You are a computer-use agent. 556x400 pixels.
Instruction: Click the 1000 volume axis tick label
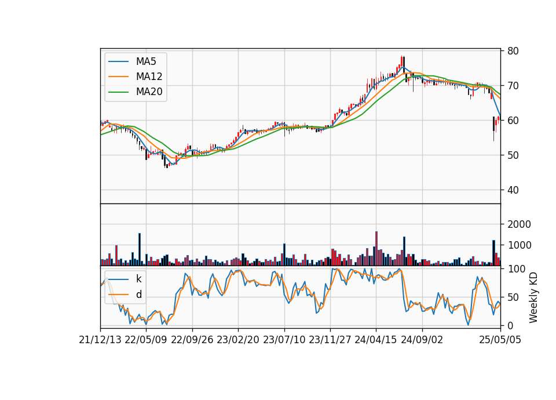point(519,245)
